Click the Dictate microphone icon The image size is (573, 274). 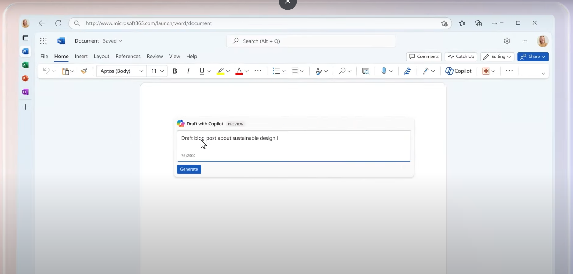coord(384,71)
